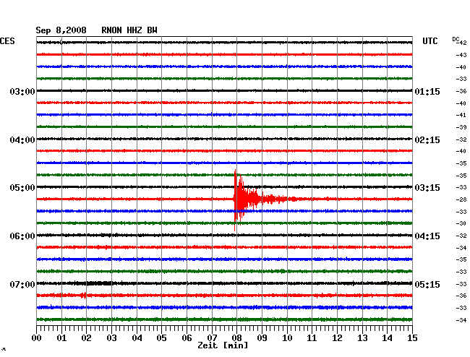
Task: Click the DC value -42
Action: coord(461,43)
